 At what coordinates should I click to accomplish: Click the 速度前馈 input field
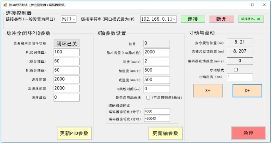point(66,79)
